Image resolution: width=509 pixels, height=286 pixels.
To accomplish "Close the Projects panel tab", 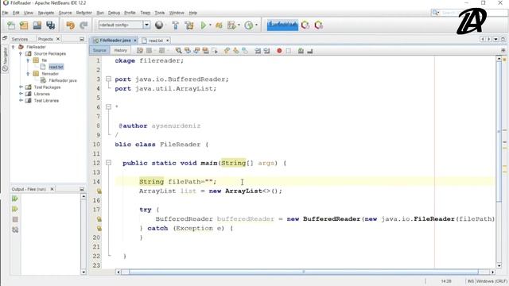I will 58,39.
